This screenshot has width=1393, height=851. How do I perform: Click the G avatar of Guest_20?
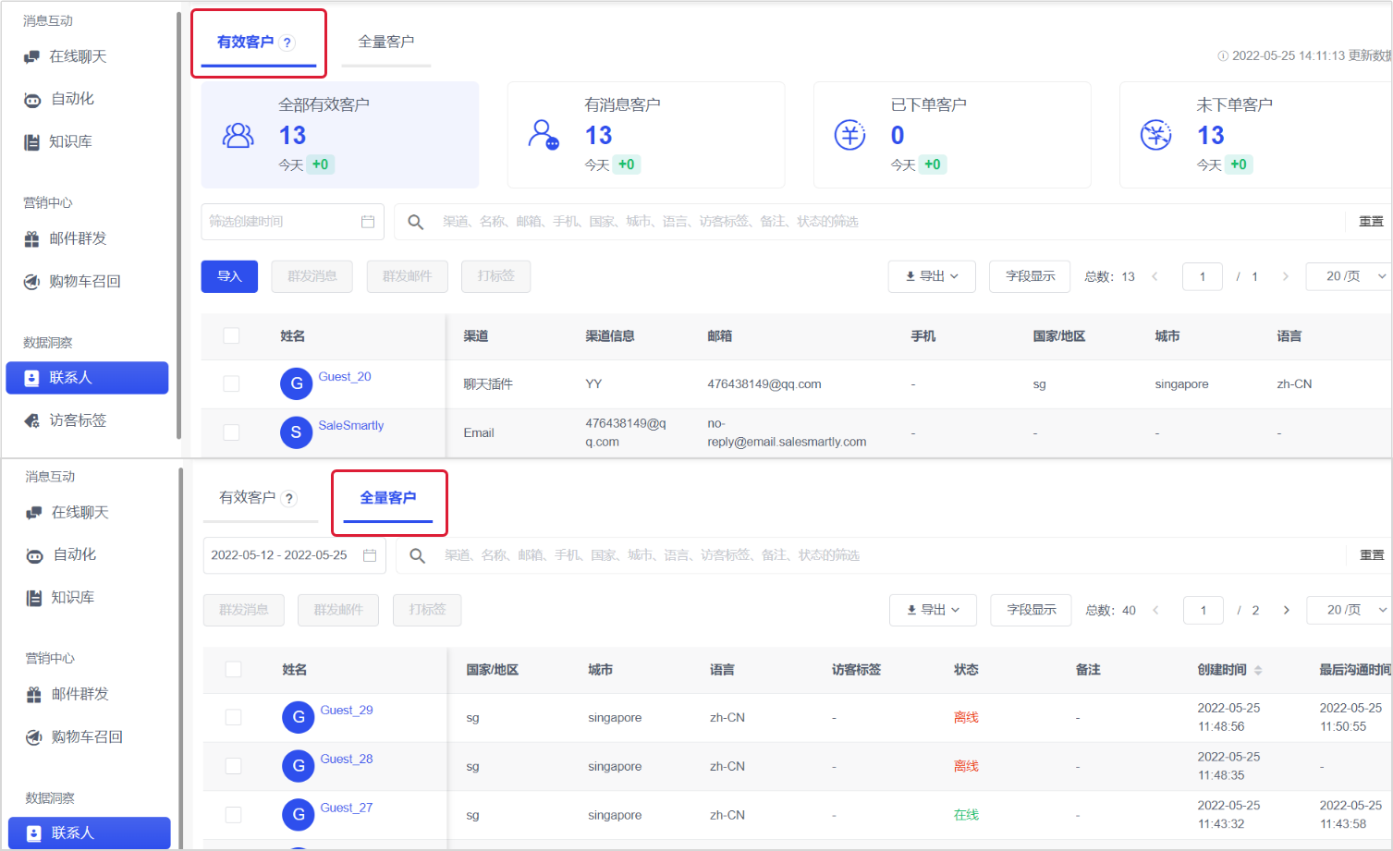tap(297, 383)
